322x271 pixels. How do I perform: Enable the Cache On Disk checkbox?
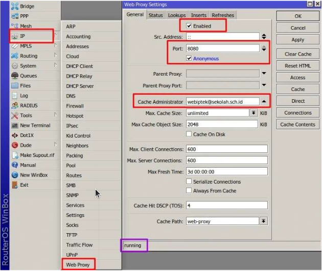tap(190, 134)
